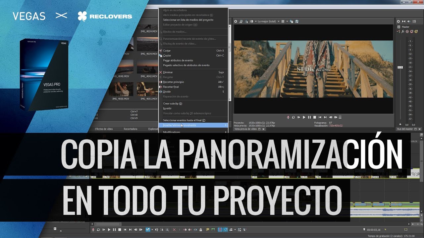
Task: Toggle loop playback in bottom toolbar
Action: (x=98, y=230)
